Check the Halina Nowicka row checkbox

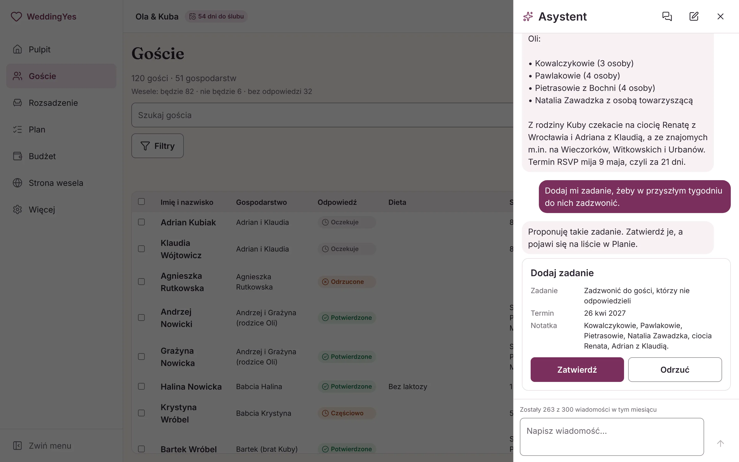(x=141, y=387)
